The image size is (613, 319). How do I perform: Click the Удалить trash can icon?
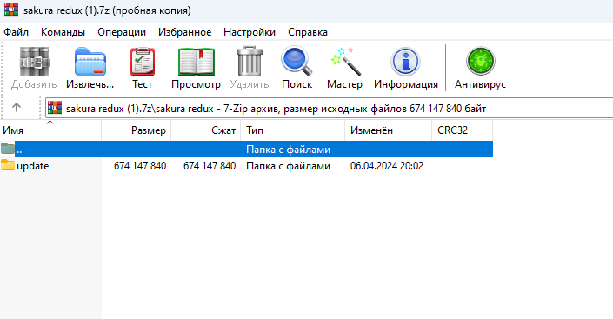click(250, 62)
